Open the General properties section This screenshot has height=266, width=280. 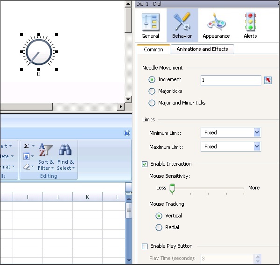point(150,25)
